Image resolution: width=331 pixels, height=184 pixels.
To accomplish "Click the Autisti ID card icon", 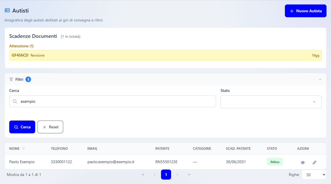I will 7,11.
